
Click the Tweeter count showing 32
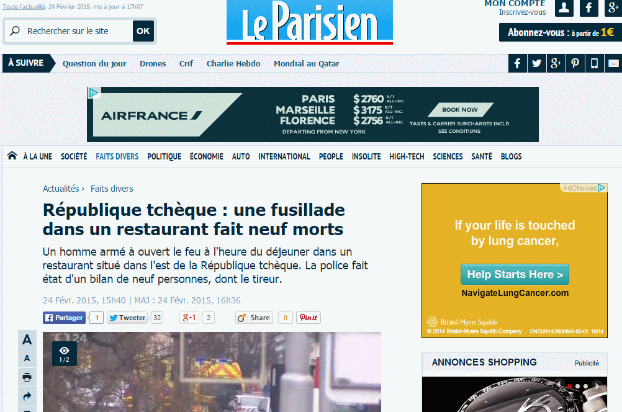(x=157, y=318)
